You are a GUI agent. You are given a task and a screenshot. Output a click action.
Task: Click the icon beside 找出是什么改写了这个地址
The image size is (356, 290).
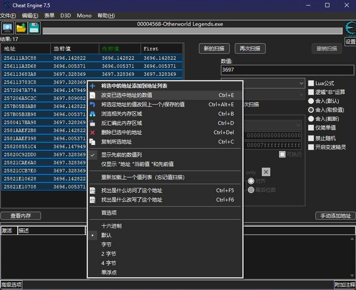tap(92, 200)
